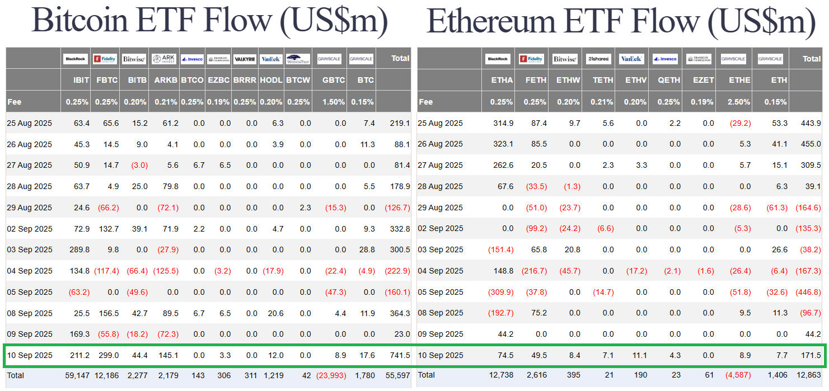Click the 1.50% fee under GBTC

tap(334, 102)
